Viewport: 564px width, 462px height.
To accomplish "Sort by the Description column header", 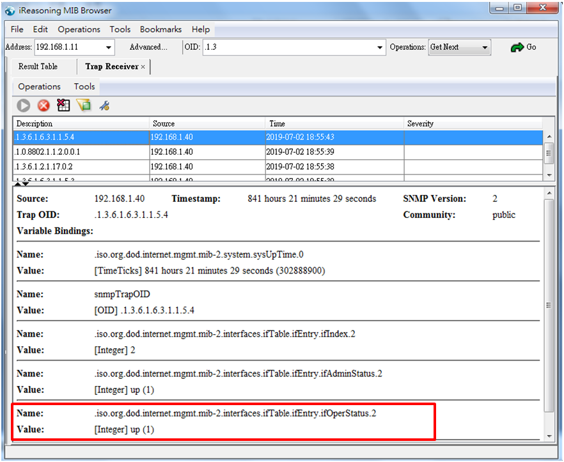I will coord(81,124).
